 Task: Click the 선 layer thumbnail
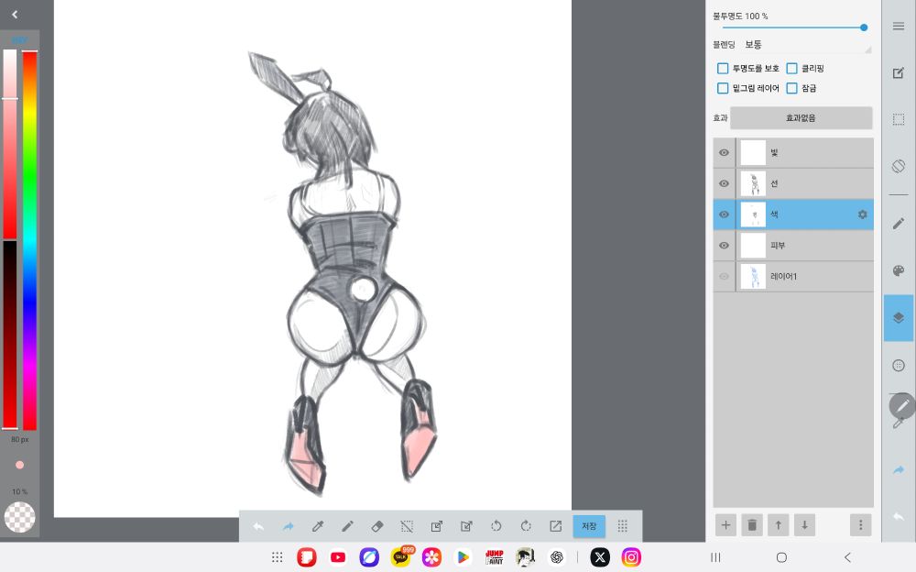click(x=753, y=183)
